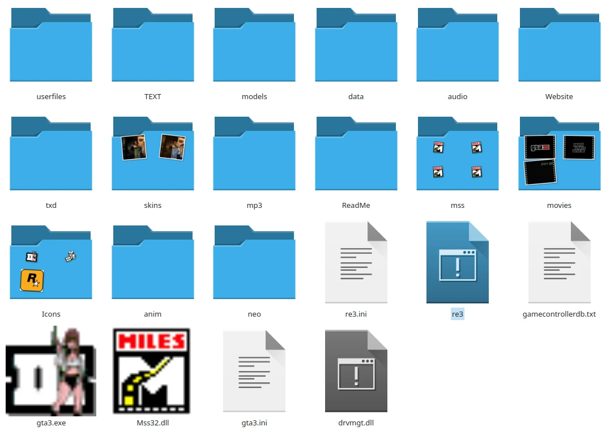Click the 'ReadMe' folder name label
Screen dimensions: 606x439
[x=356, y=205]
